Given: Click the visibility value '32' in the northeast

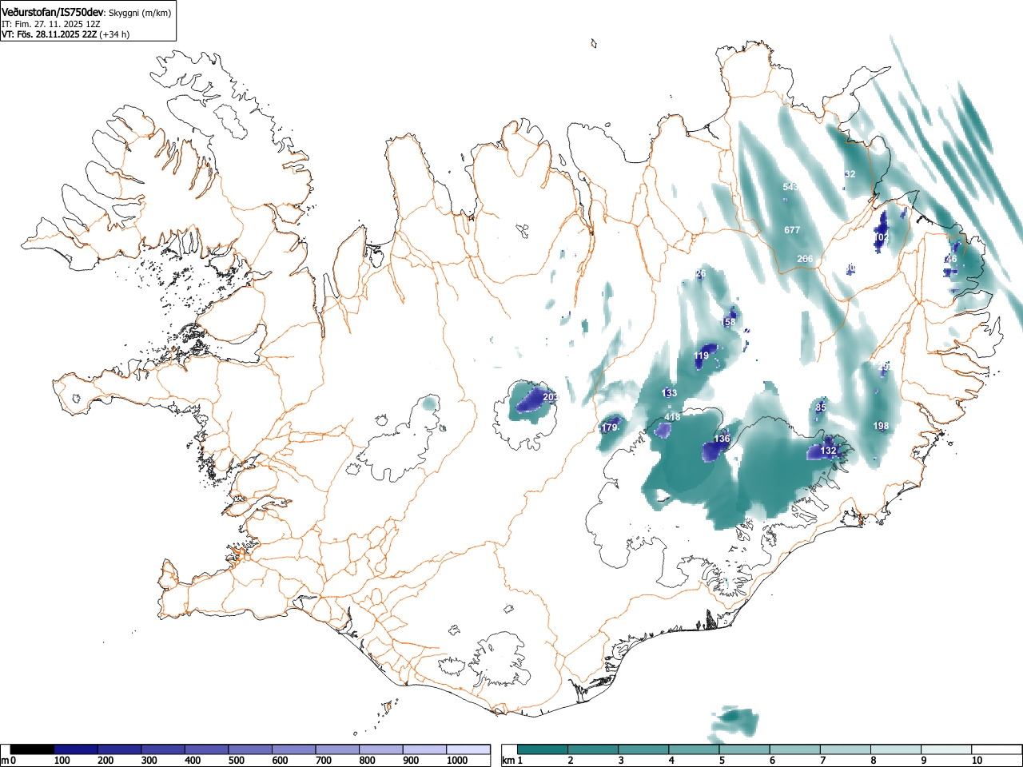Looking at the screenshot, I should coord(850,174).
